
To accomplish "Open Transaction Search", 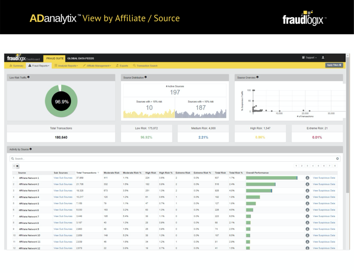I will point(145,66).
